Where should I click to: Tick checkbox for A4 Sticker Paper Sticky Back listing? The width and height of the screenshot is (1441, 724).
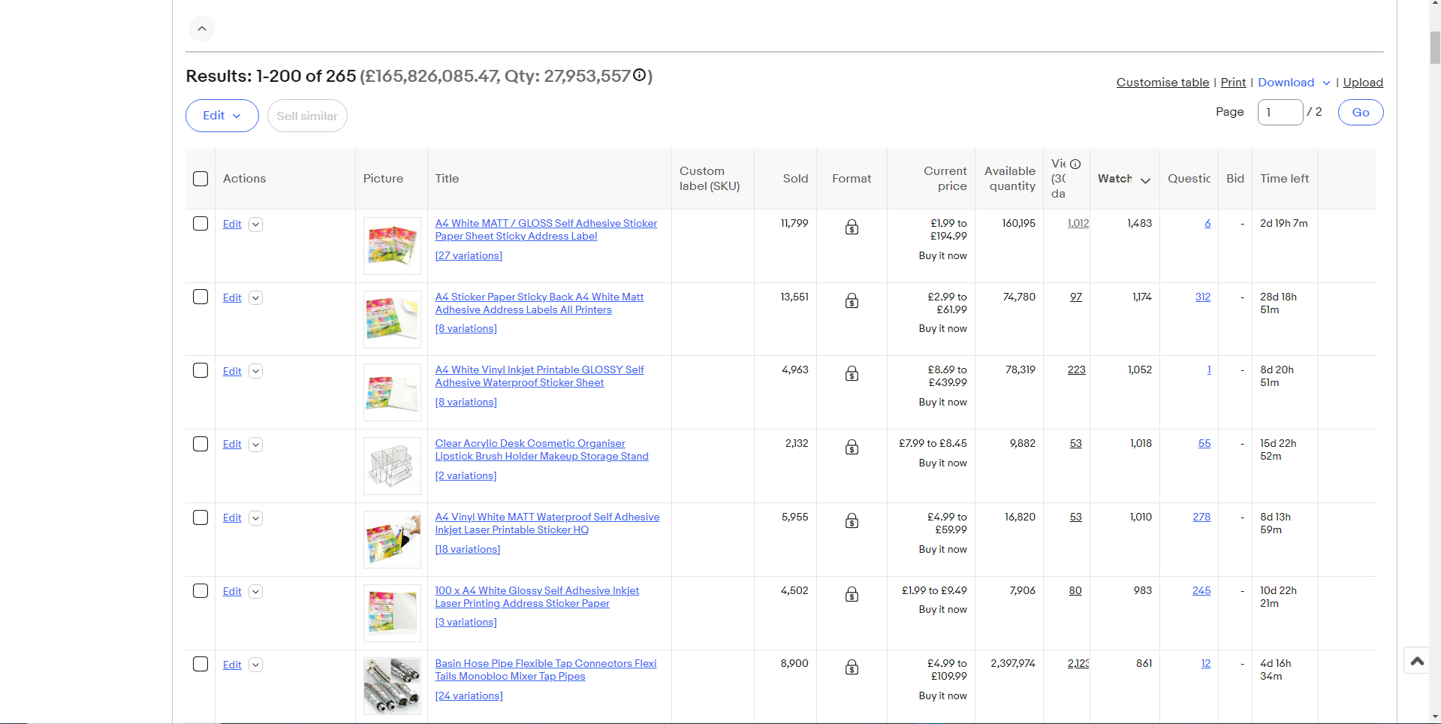(x=200, y=297)
